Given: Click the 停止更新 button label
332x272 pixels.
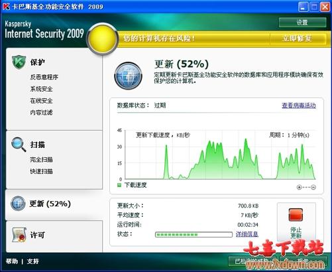Looking at the screenshot, I should 296,232.
